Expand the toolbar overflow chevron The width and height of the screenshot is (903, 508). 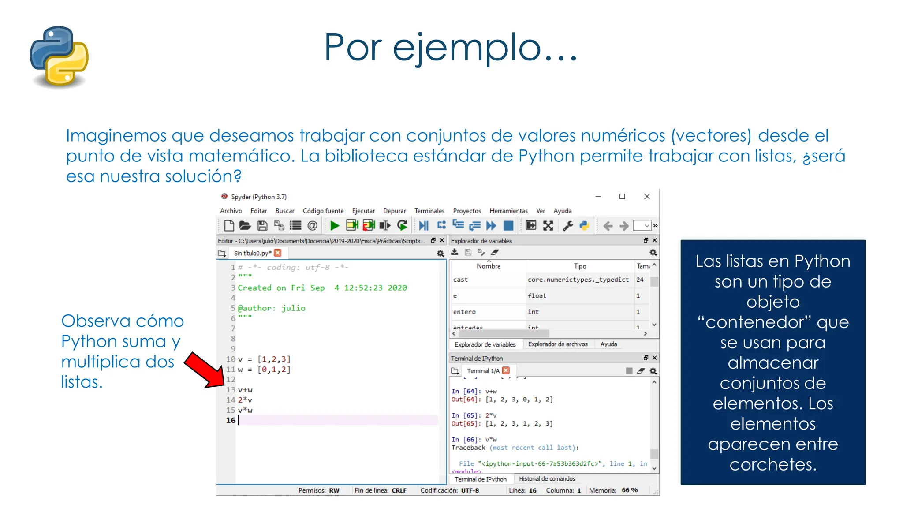point(656,226)
